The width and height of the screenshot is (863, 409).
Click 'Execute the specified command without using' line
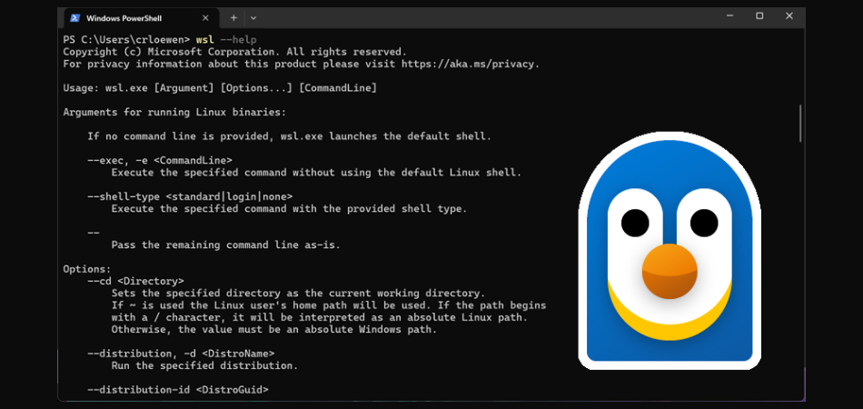point(316,173)
